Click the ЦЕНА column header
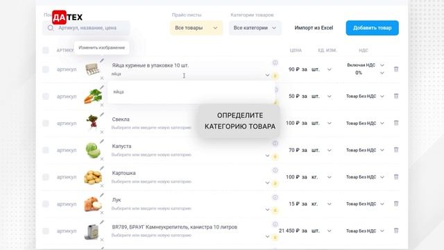 296,51
